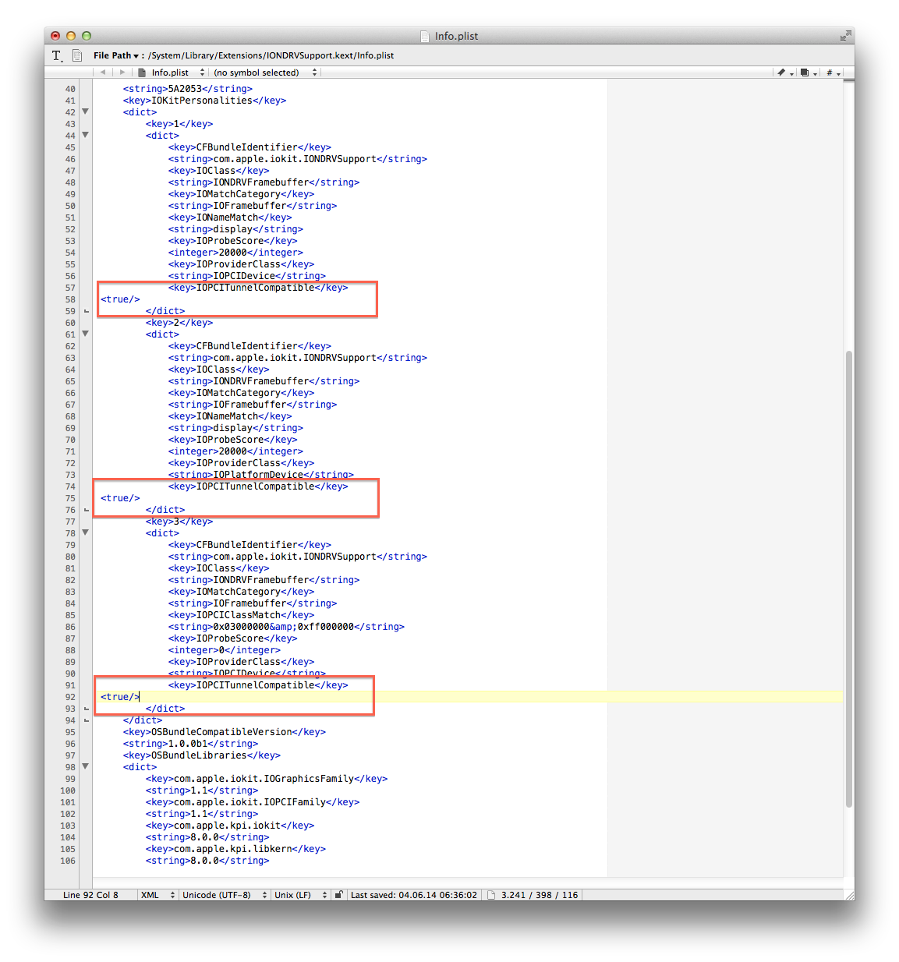Click IOPCITunnelCompatible key on line 57
This screenshot has height=962, width=899.
coord(258,288)
